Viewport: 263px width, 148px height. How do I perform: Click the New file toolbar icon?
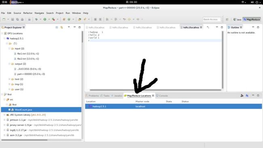click(4, 19)
